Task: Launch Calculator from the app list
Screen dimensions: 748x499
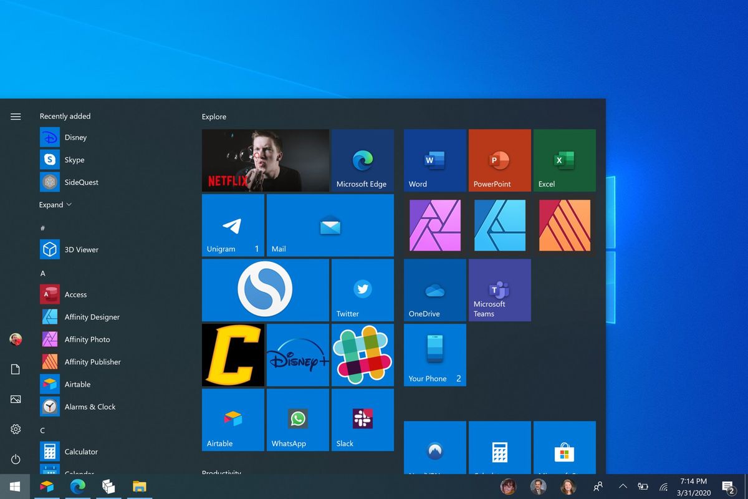Action: 81,452
